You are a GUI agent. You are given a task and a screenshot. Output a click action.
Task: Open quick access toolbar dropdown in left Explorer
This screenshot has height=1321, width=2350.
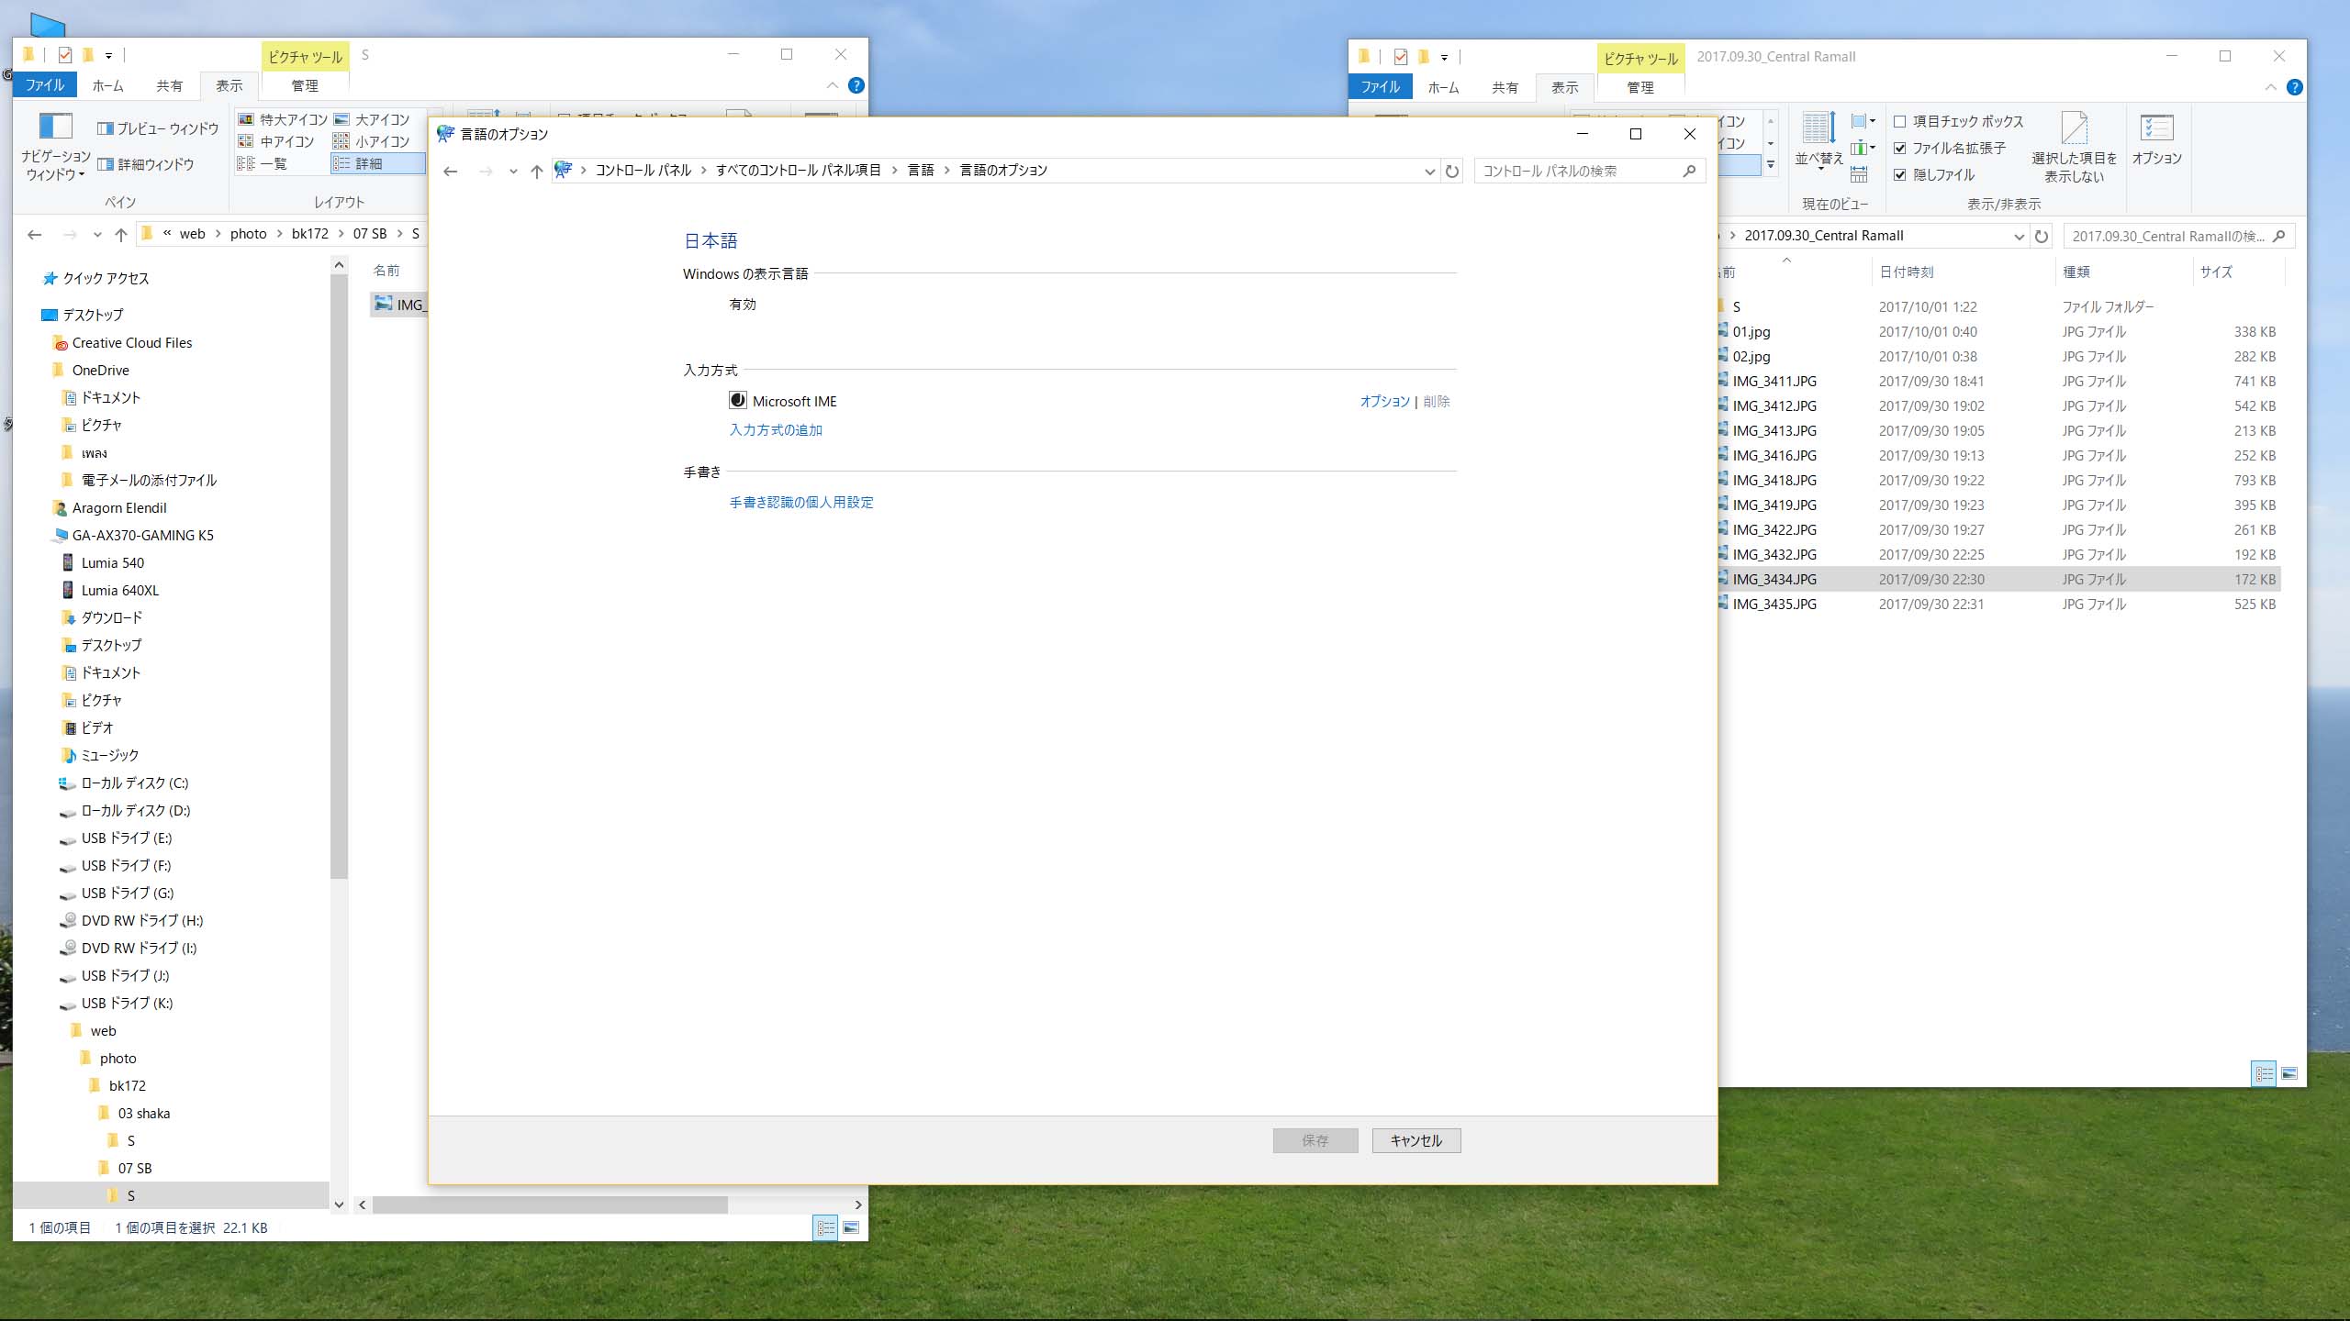pos(108,56)
